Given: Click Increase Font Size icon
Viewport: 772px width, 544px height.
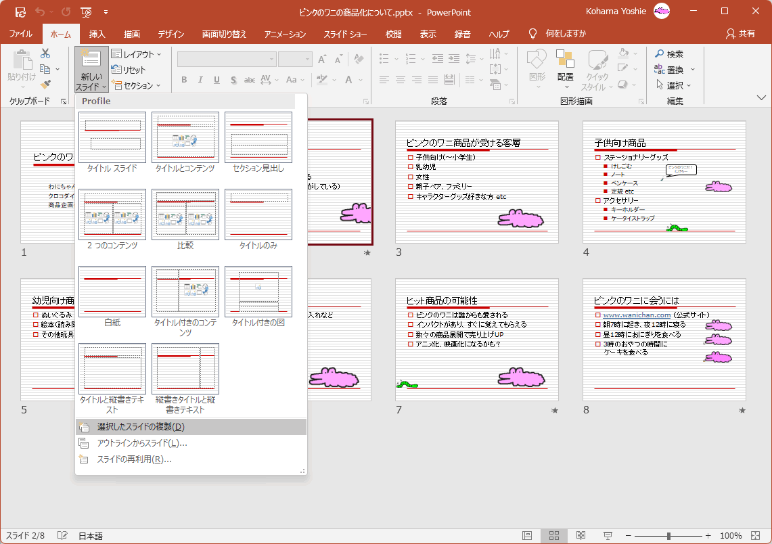Looking at the screenshot, I should pyautogui.click(x=322, y=60).
